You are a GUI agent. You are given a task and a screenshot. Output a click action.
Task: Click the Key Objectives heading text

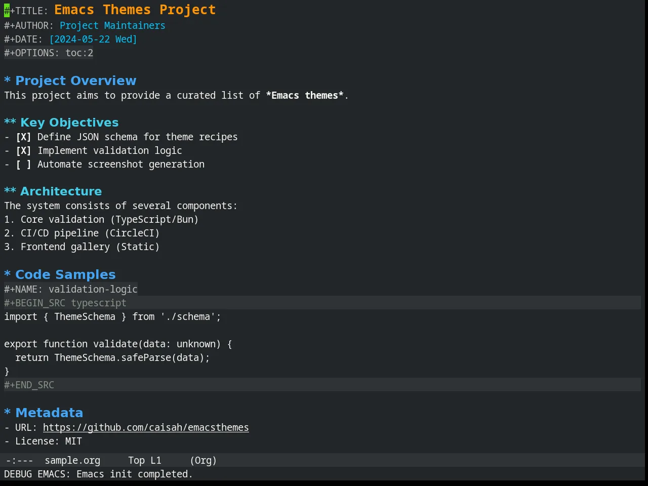pyautogui.click(x=69, y=123)
